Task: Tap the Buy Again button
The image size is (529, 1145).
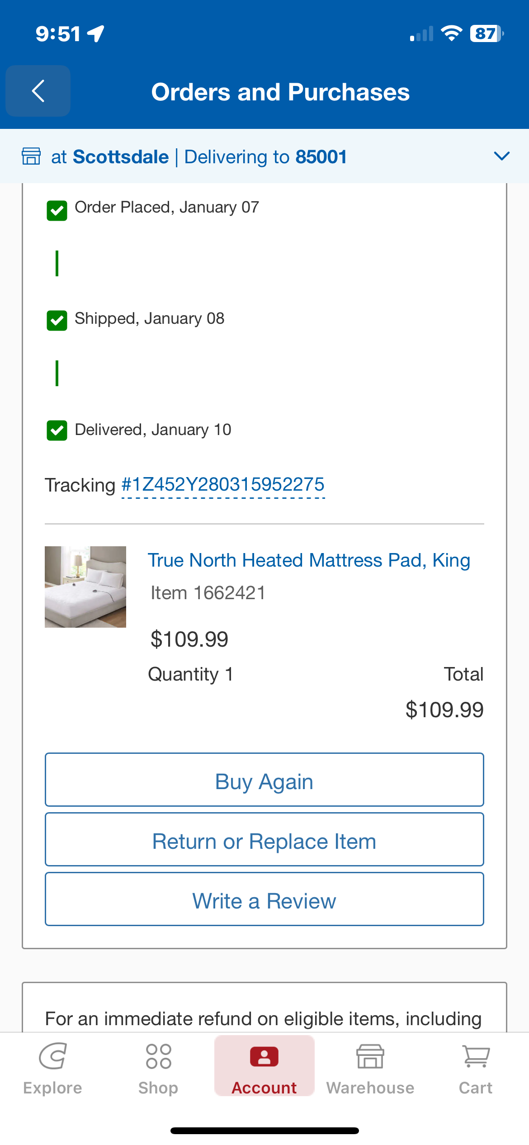Action: pyautogui.click(x=264, y=780)
